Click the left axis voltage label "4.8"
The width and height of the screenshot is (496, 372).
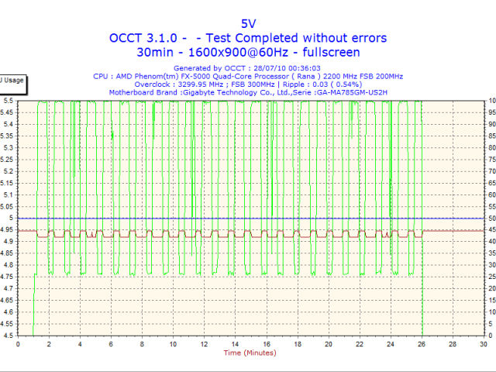(9, 265)
